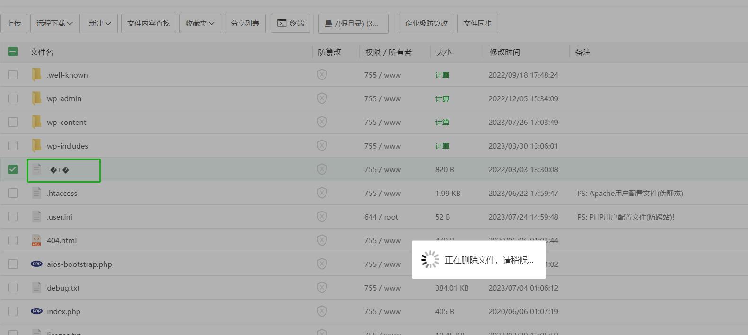Check the wp-includes row checkbox
Screen dimensions: 748x335
coord(13,146)
